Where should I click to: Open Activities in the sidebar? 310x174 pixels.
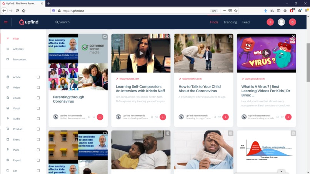pyautogui.click(x=18, y=49)
